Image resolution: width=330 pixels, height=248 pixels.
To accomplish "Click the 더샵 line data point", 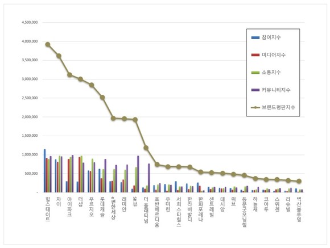I will (x=81, y=79).
